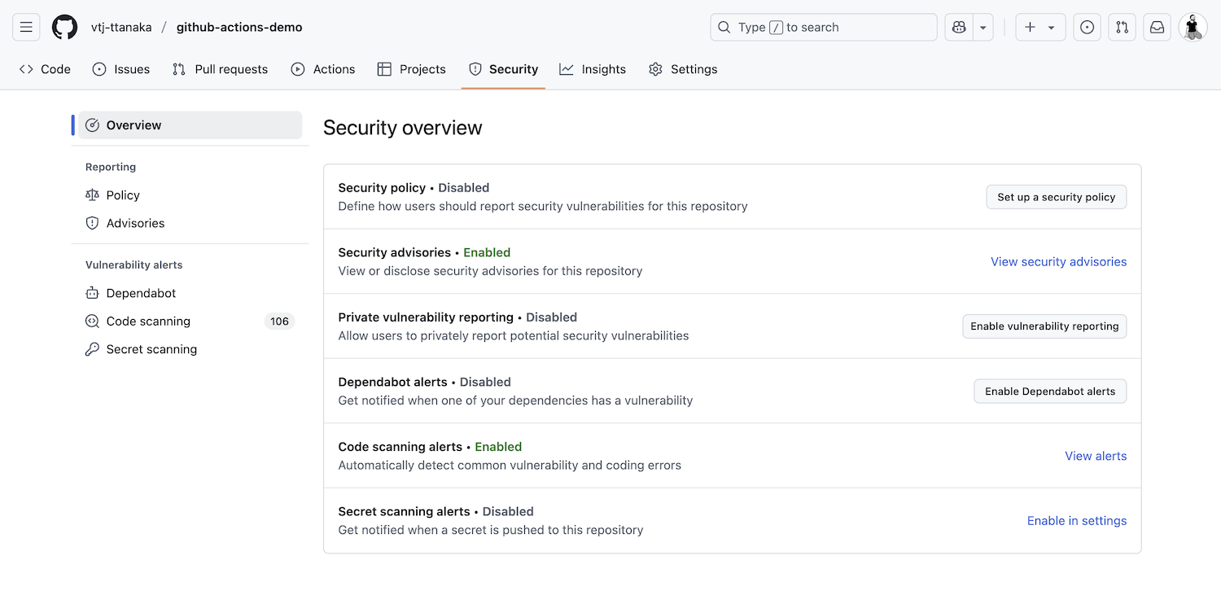Viewport: 1221px width, 595px height.
Task: Switch to the Actions tab
Action: (x=323, y=69)
